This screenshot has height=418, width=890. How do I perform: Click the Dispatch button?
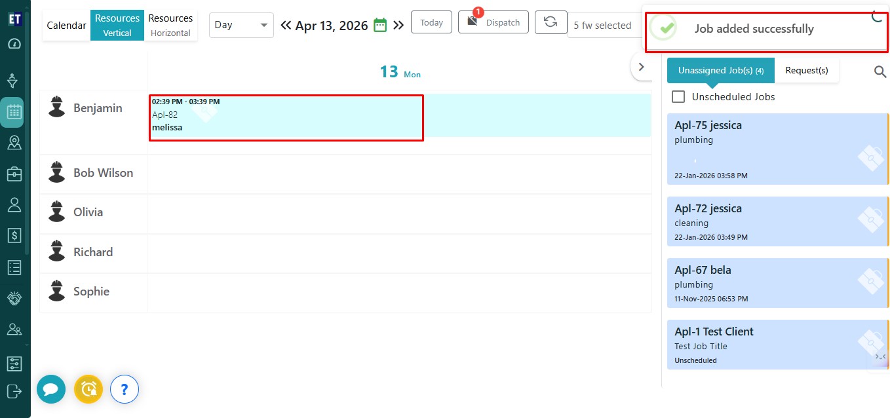click(493, 22)
